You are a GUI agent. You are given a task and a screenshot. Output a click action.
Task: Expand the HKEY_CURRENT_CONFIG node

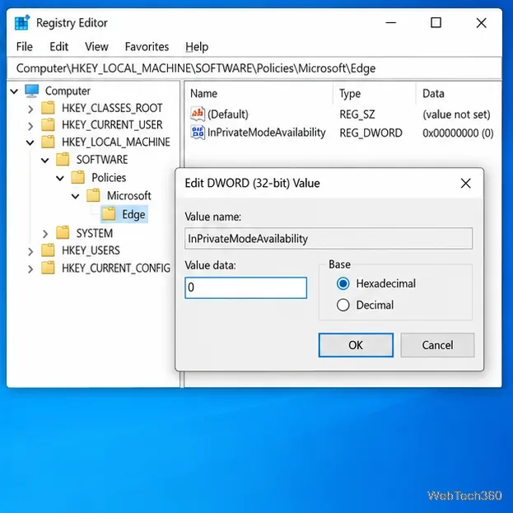[30, 269]
